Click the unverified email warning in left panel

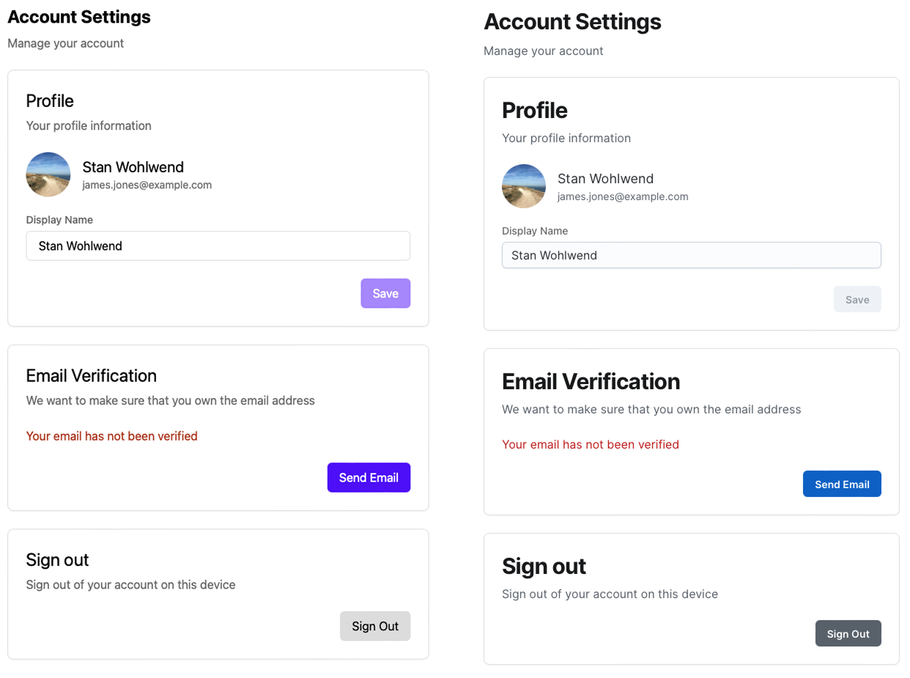111,436
